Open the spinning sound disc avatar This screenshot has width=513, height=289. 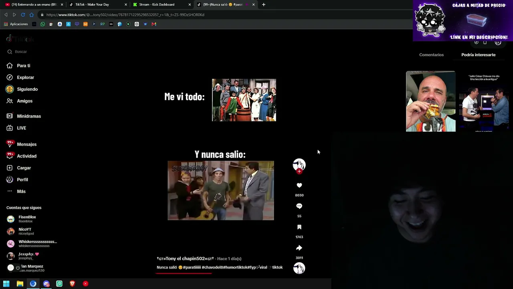[299, 268]
